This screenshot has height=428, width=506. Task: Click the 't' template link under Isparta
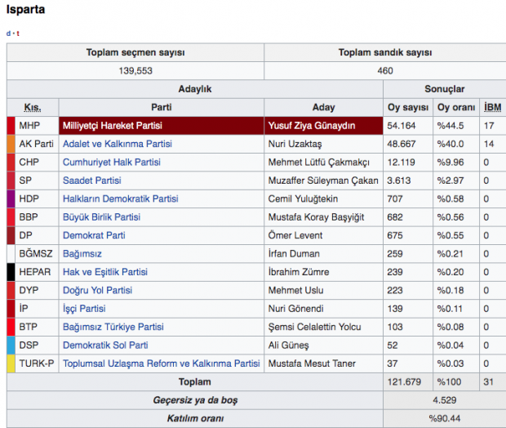[18, 33]
